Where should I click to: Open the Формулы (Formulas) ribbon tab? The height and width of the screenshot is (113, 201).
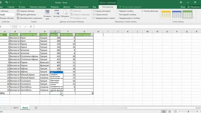pyautogui.click(x=55, y=7)
